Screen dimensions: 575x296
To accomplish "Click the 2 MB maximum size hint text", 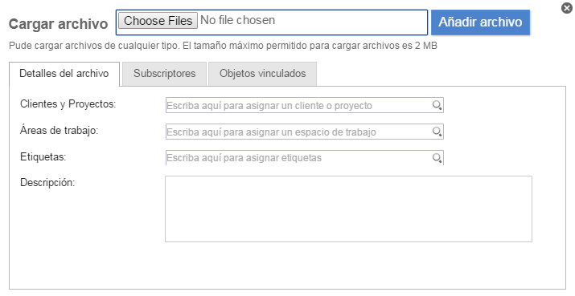I will pos(223,46).
